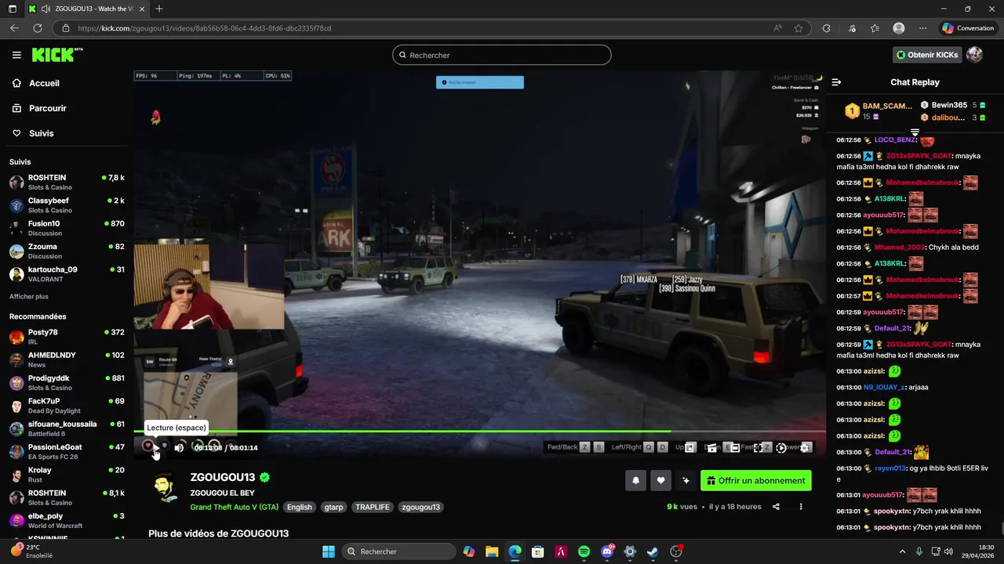
Task: Expand followed list with Afficher plus
Action: click(29, 297)
